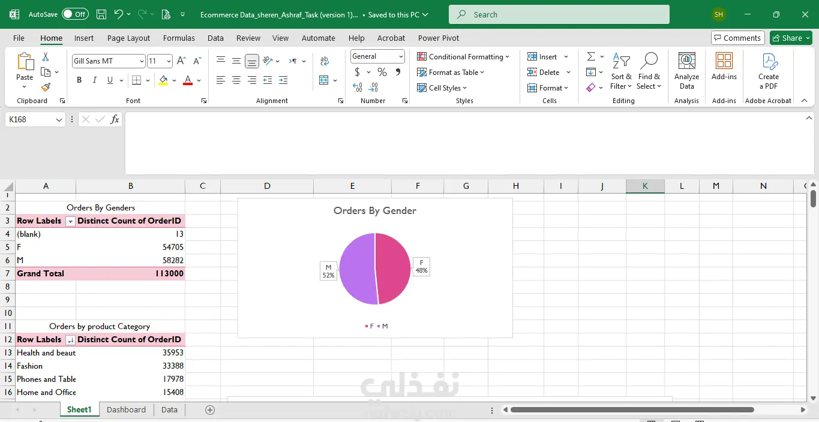Click the Center horizontal alignment icon

click(x=236, y=80)
